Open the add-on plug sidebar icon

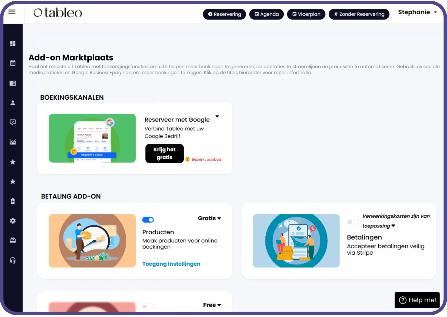click(13, 201)
